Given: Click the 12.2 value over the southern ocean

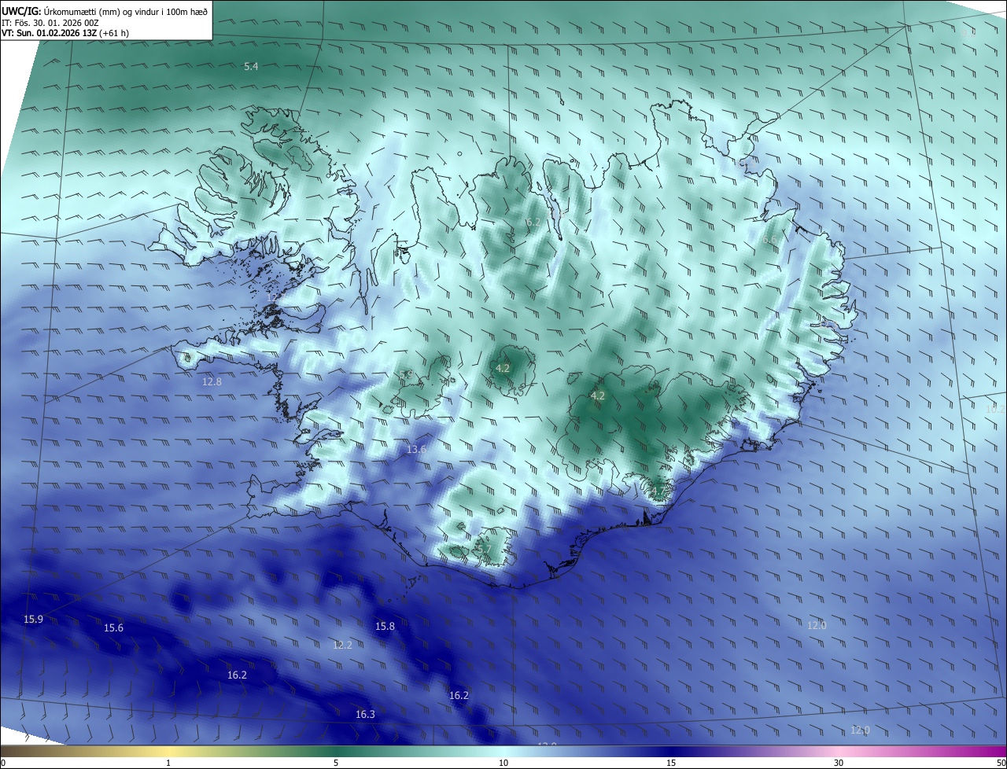Looking at the screenshot, I should pos(342,645).
